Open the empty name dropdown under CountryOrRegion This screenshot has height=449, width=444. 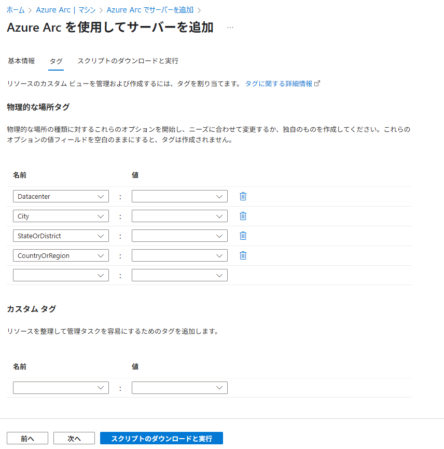click(61, 275)
